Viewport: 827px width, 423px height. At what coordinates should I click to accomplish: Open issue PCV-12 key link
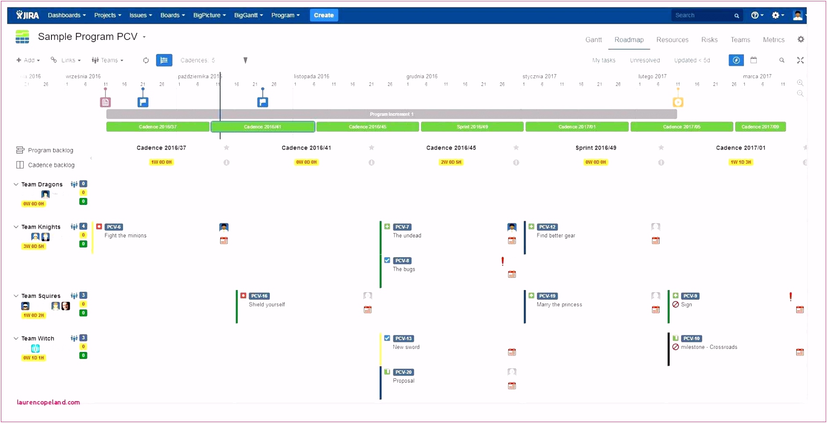pos(548,227)
